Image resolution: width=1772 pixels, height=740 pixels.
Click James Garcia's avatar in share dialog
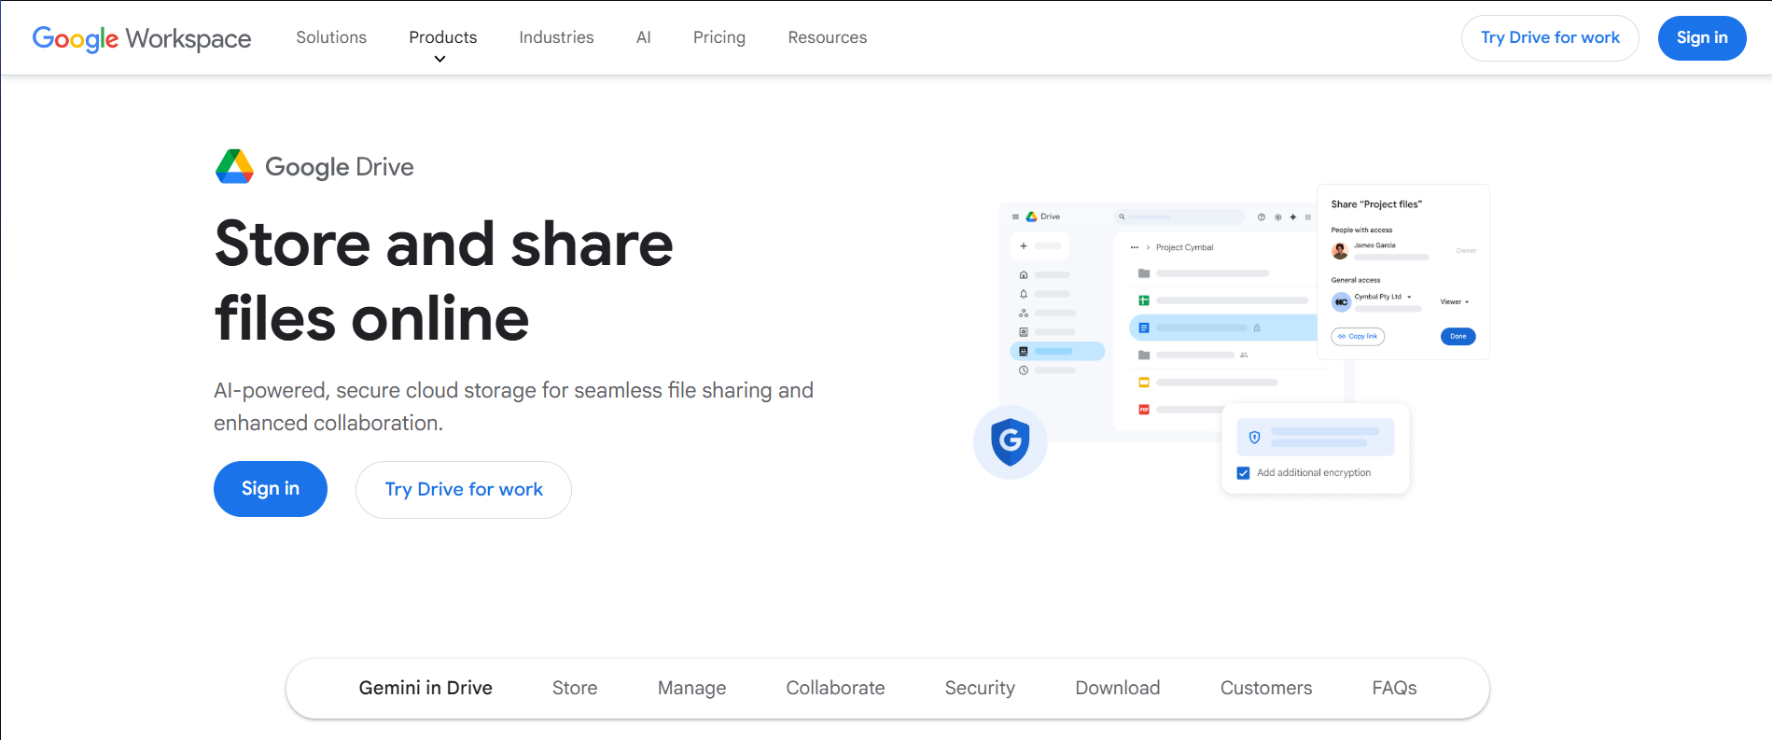[1340, 250]
